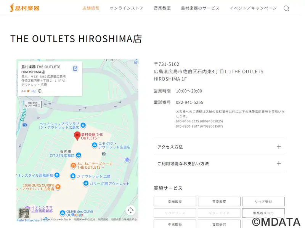The height and width of the screenshot is (228, 305).
Task: Click phone number 082-941-5255
Action: coord(189,102)
